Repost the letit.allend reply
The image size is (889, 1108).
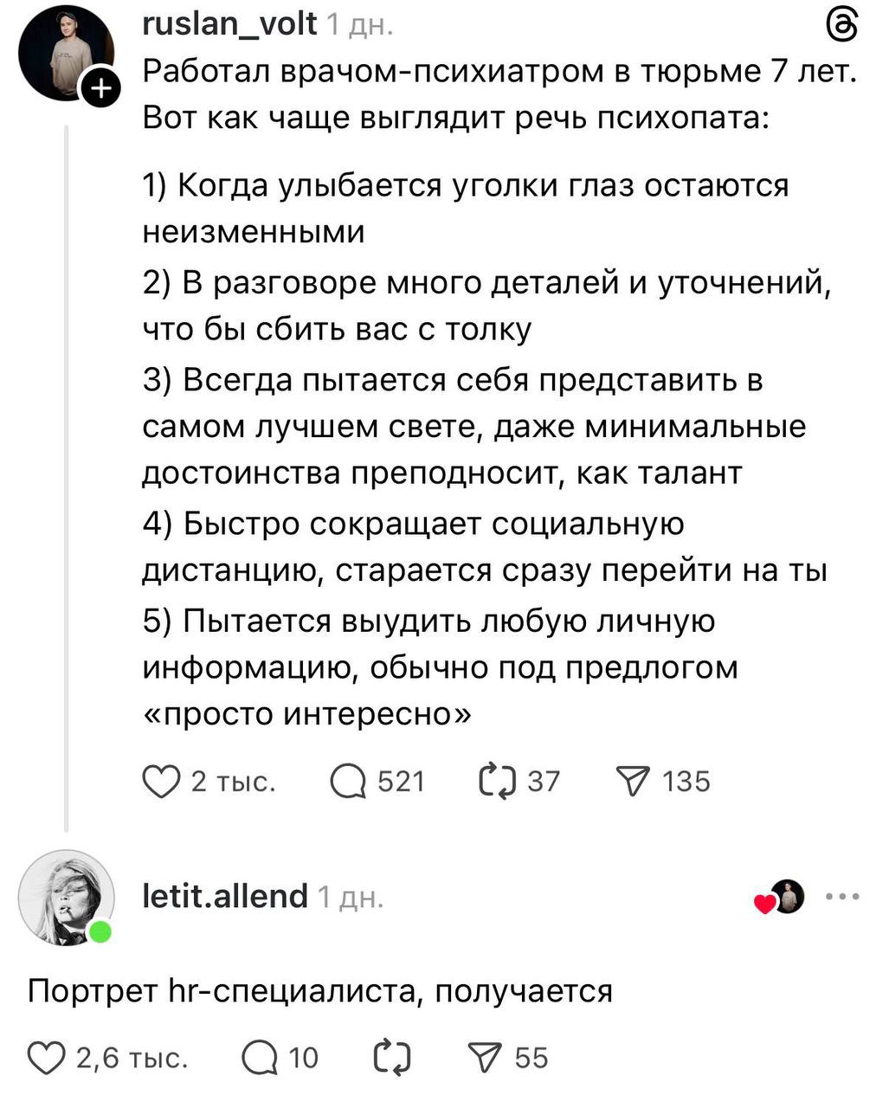(x=394, y=1058)
